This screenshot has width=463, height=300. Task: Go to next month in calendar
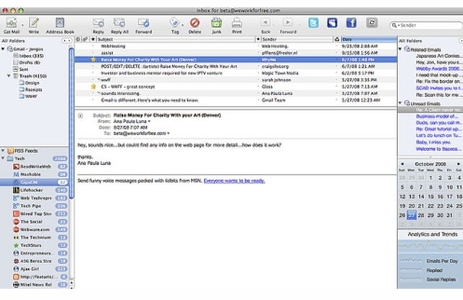(x=458, y=163)
